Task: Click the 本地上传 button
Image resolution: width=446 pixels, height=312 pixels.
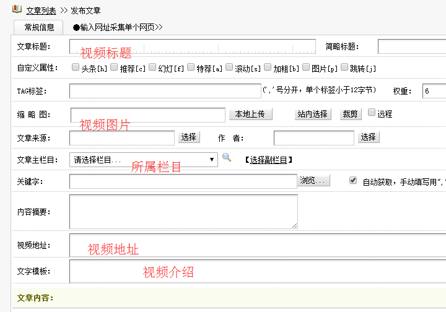Action: tap(251, 115)
